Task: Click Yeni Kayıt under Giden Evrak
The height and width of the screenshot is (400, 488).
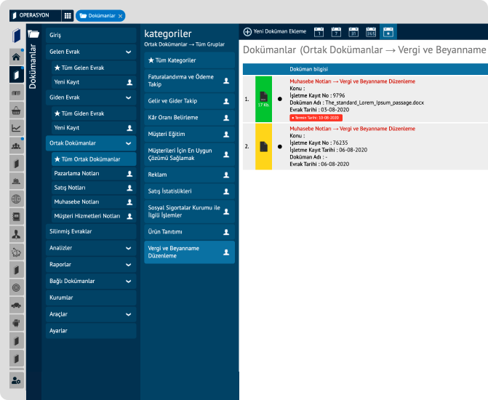Action: click(x=94, y=127)
